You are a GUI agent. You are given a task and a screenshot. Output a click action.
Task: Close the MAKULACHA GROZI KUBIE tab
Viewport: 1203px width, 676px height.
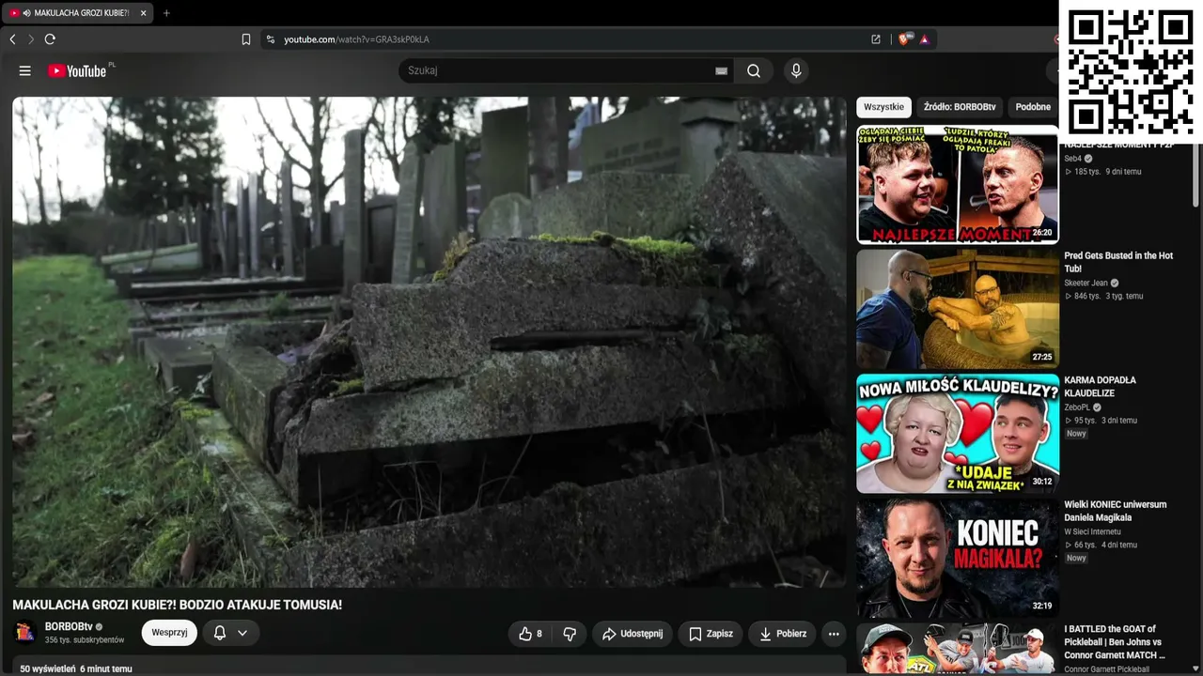tap(143, 13)
